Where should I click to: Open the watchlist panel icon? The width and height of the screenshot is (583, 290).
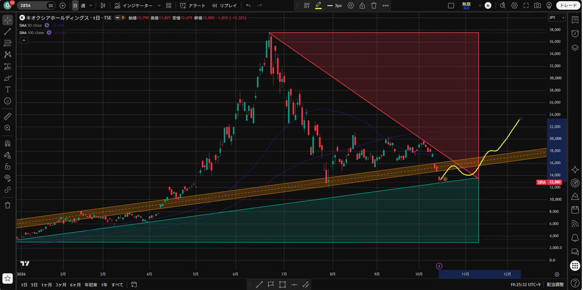point(575,20)
